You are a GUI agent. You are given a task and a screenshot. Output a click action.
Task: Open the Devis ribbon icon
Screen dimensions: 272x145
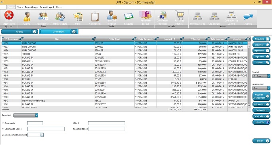[x=78, y=17]
